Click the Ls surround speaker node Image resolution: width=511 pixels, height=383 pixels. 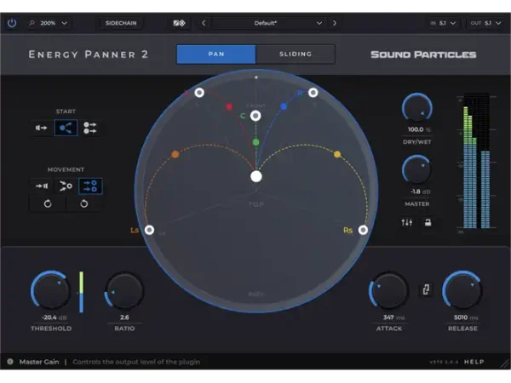point(149,231)
